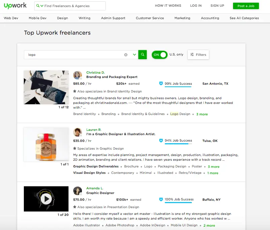Expand 3 more Graphic Design Deliverables
270x230 pixels.
tap(214, 166)
